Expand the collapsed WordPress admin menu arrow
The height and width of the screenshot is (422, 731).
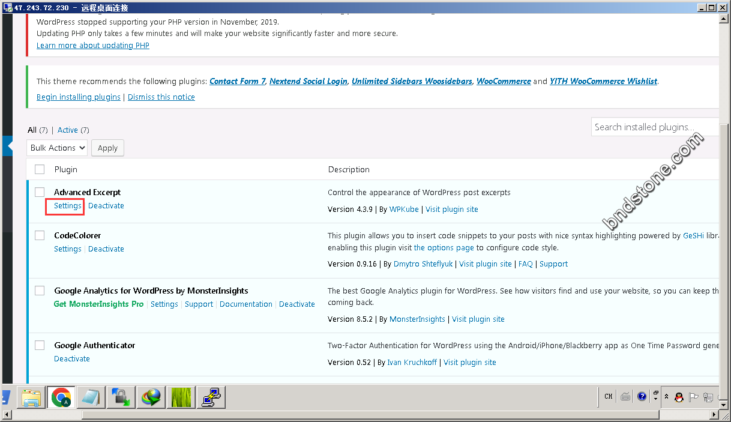(x=8, y=145)
